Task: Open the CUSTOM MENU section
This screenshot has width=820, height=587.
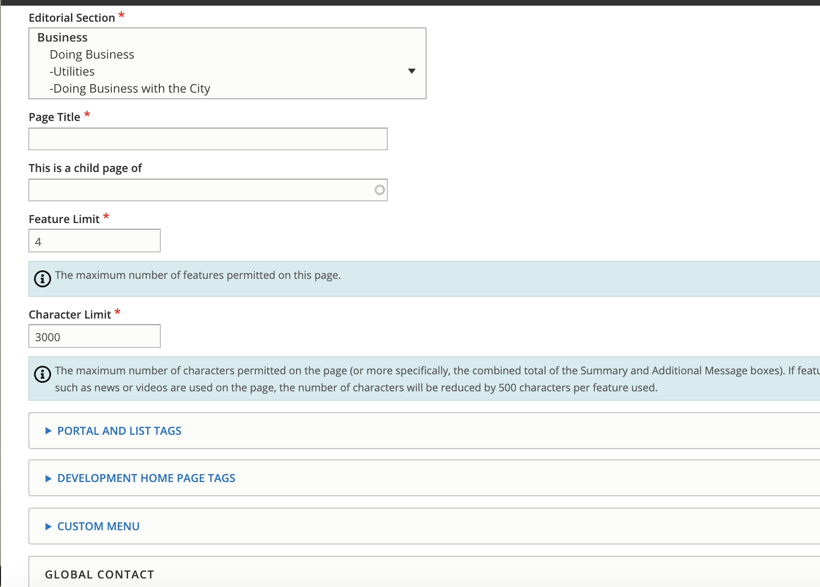Action: [98, 526]
